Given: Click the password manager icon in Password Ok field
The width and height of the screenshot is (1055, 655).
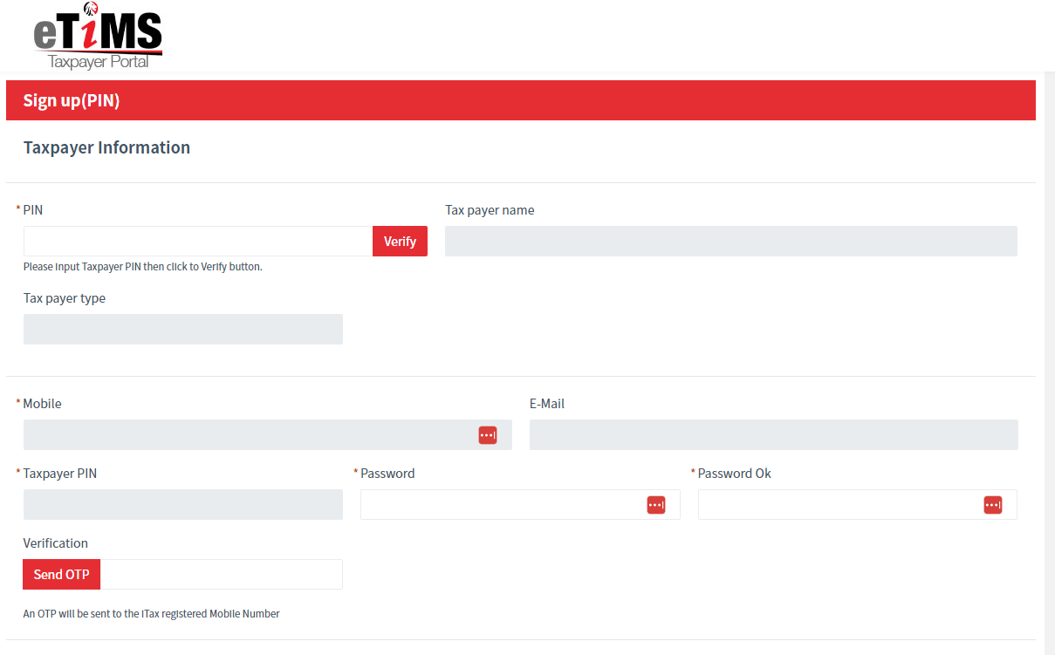Looking at the screenshot, I should [x=993, y=505].
